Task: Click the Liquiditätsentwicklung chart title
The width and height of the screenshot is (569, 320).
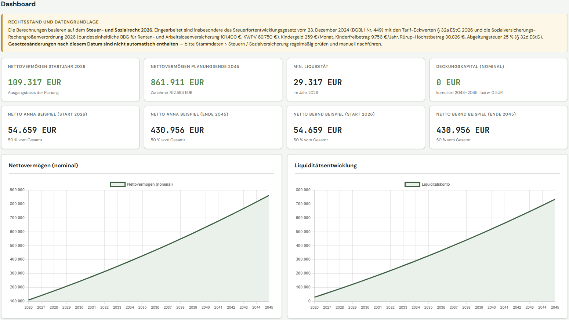Action: tap(326, 166)
